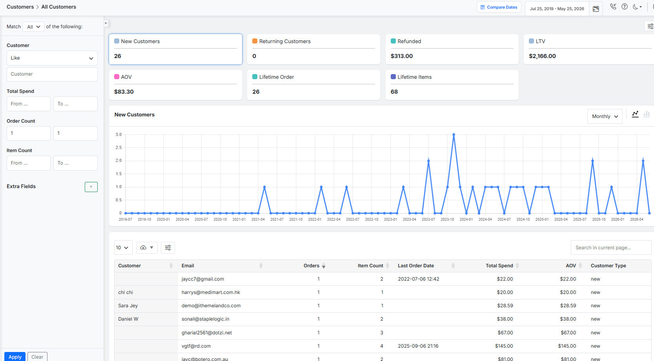Open the date range Jul 25, 2019 field
Image resolution: width=654 pixels, height=361 pixels.
(x=557, y=9)
